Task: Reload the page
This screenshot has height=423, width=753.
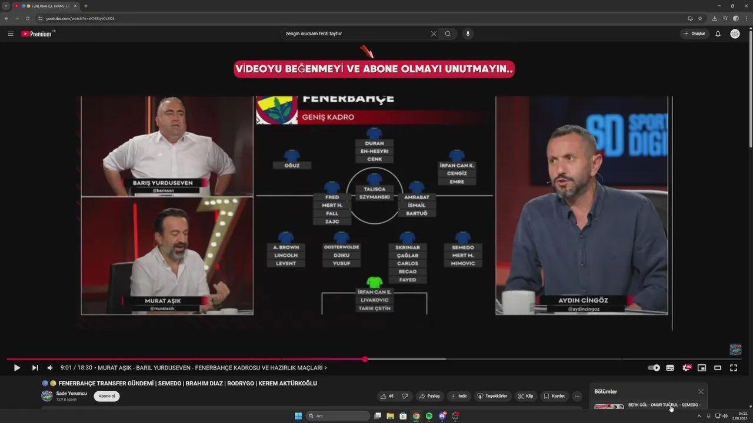Action: coord(27,18)
